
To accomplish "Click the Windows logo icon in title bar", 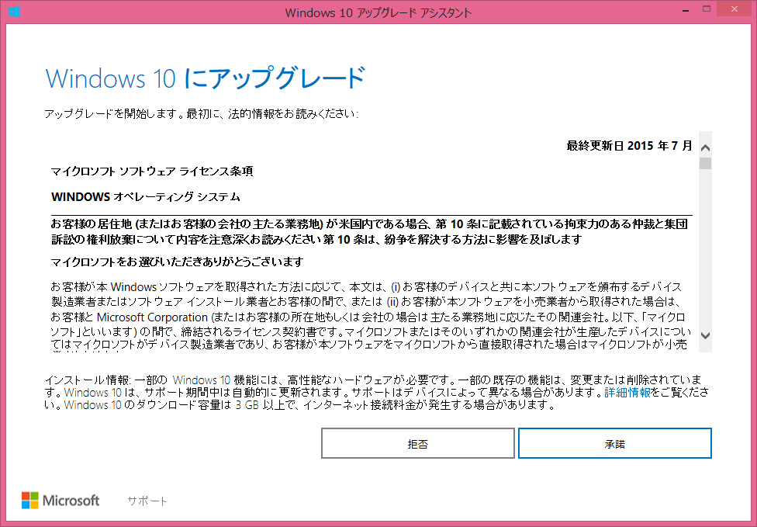I will pos(14,12).
